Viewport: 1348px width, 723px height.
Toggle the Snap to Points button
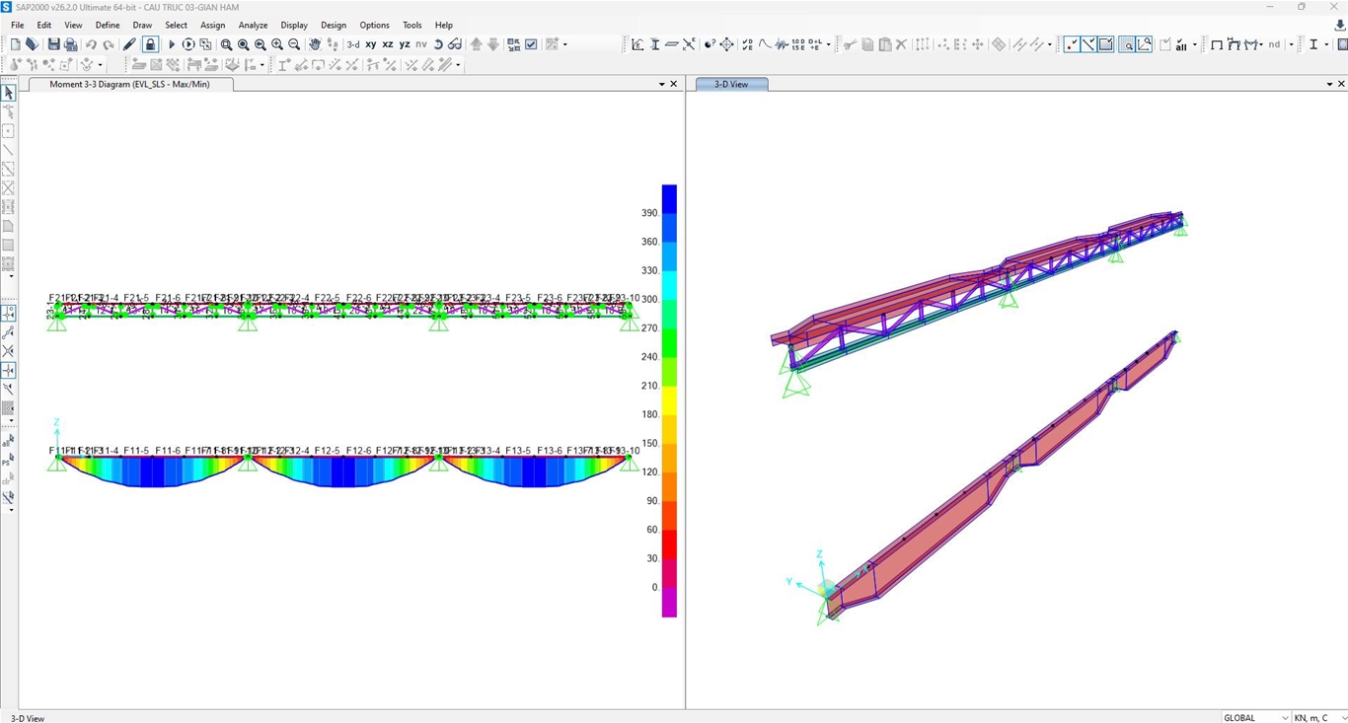9,313
